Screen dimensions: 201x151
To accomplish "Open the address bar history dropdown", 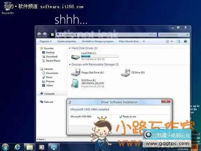I will pos(150,35).
